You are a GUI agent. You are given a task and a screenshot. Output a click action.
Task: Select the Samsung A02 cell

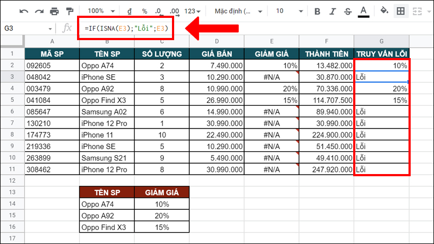coord(107,112)
